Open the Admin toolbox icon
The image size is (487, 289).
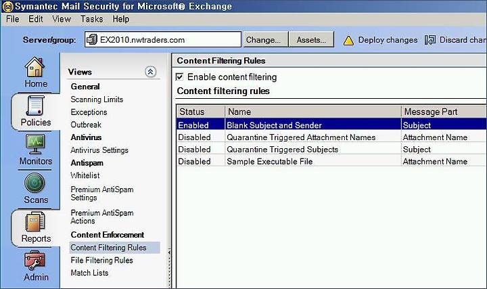34,261
